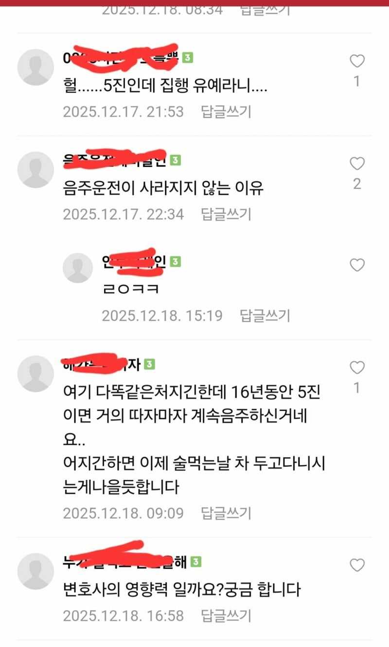Heart the 변호사의 영향력 comment

pyautogui.click(x=357, y=565)
